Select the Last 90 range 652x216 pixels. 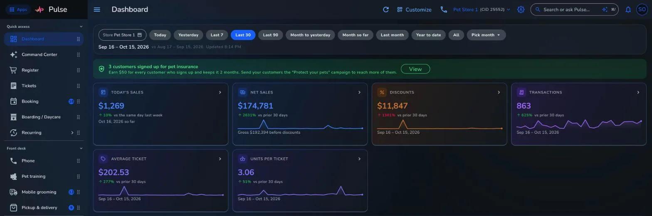coord(271,35)
